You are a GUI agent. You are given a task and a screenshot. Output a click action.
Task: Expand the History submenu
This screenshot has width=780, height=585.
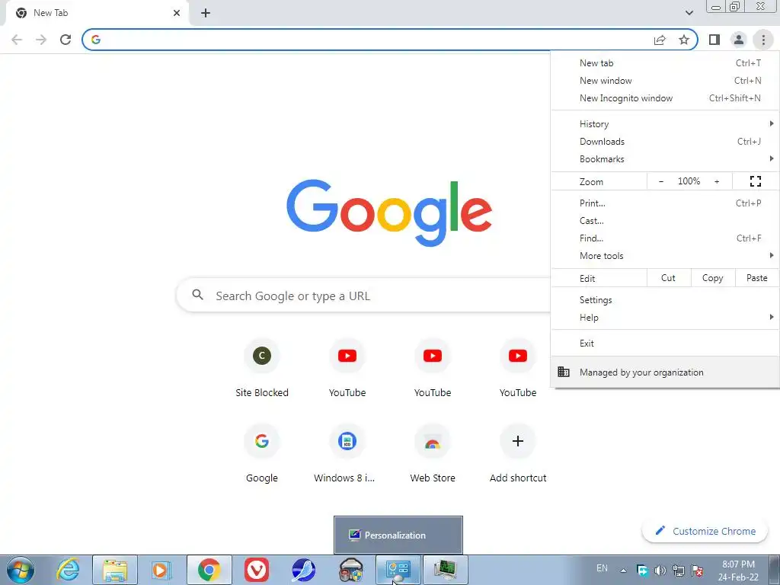(x=664, y=124)
